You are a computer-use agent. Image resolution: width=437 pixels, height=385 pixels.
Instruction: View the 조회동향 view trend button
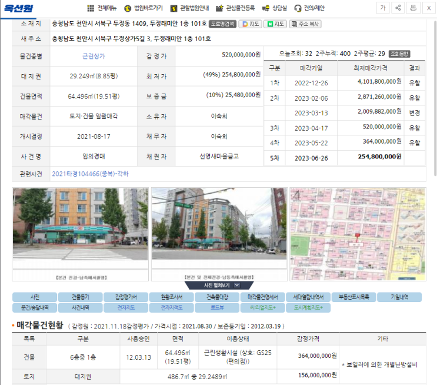[x=399, y=54]
